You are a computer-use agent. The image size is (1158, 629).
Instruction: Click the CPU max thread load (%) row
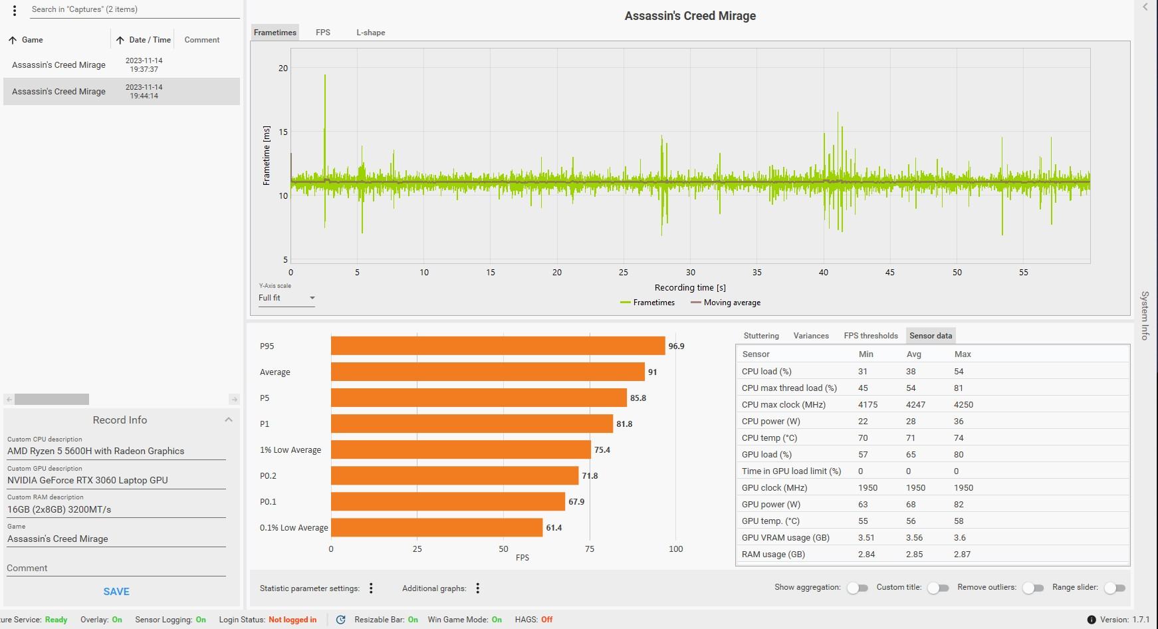pos(933,388)
